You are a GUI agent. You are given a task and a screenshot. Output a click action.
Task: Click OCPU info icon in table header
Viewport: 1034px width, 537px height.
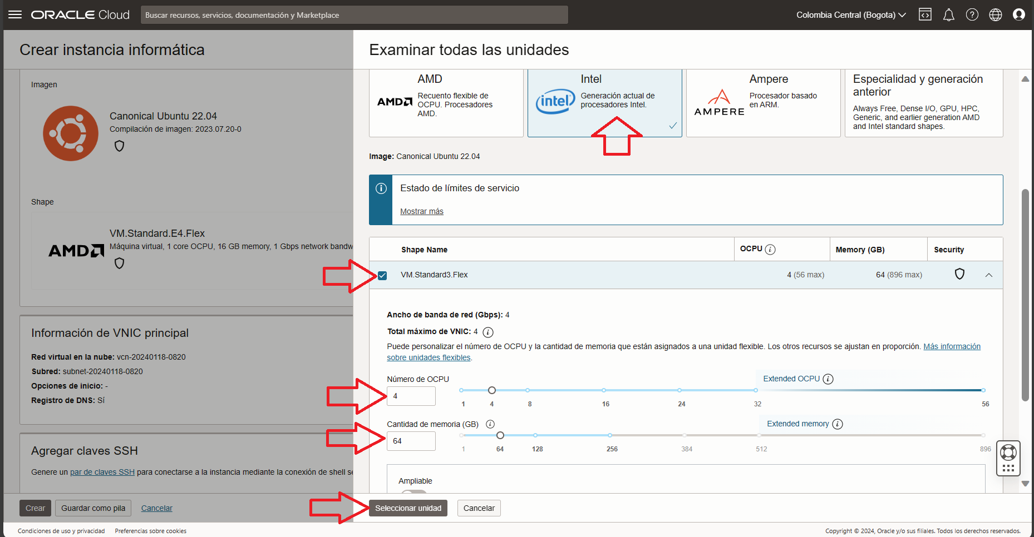[770, 250]
